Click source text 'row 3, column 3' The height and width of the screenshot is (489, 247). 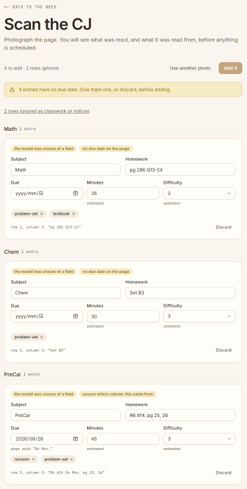[38, 350]
